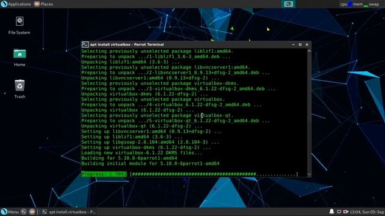Click line 'Setting up virtualbox-dkms (6.1.22-dfsg-2)'
This screenshot has width=385, height=216.
(146, 148)
